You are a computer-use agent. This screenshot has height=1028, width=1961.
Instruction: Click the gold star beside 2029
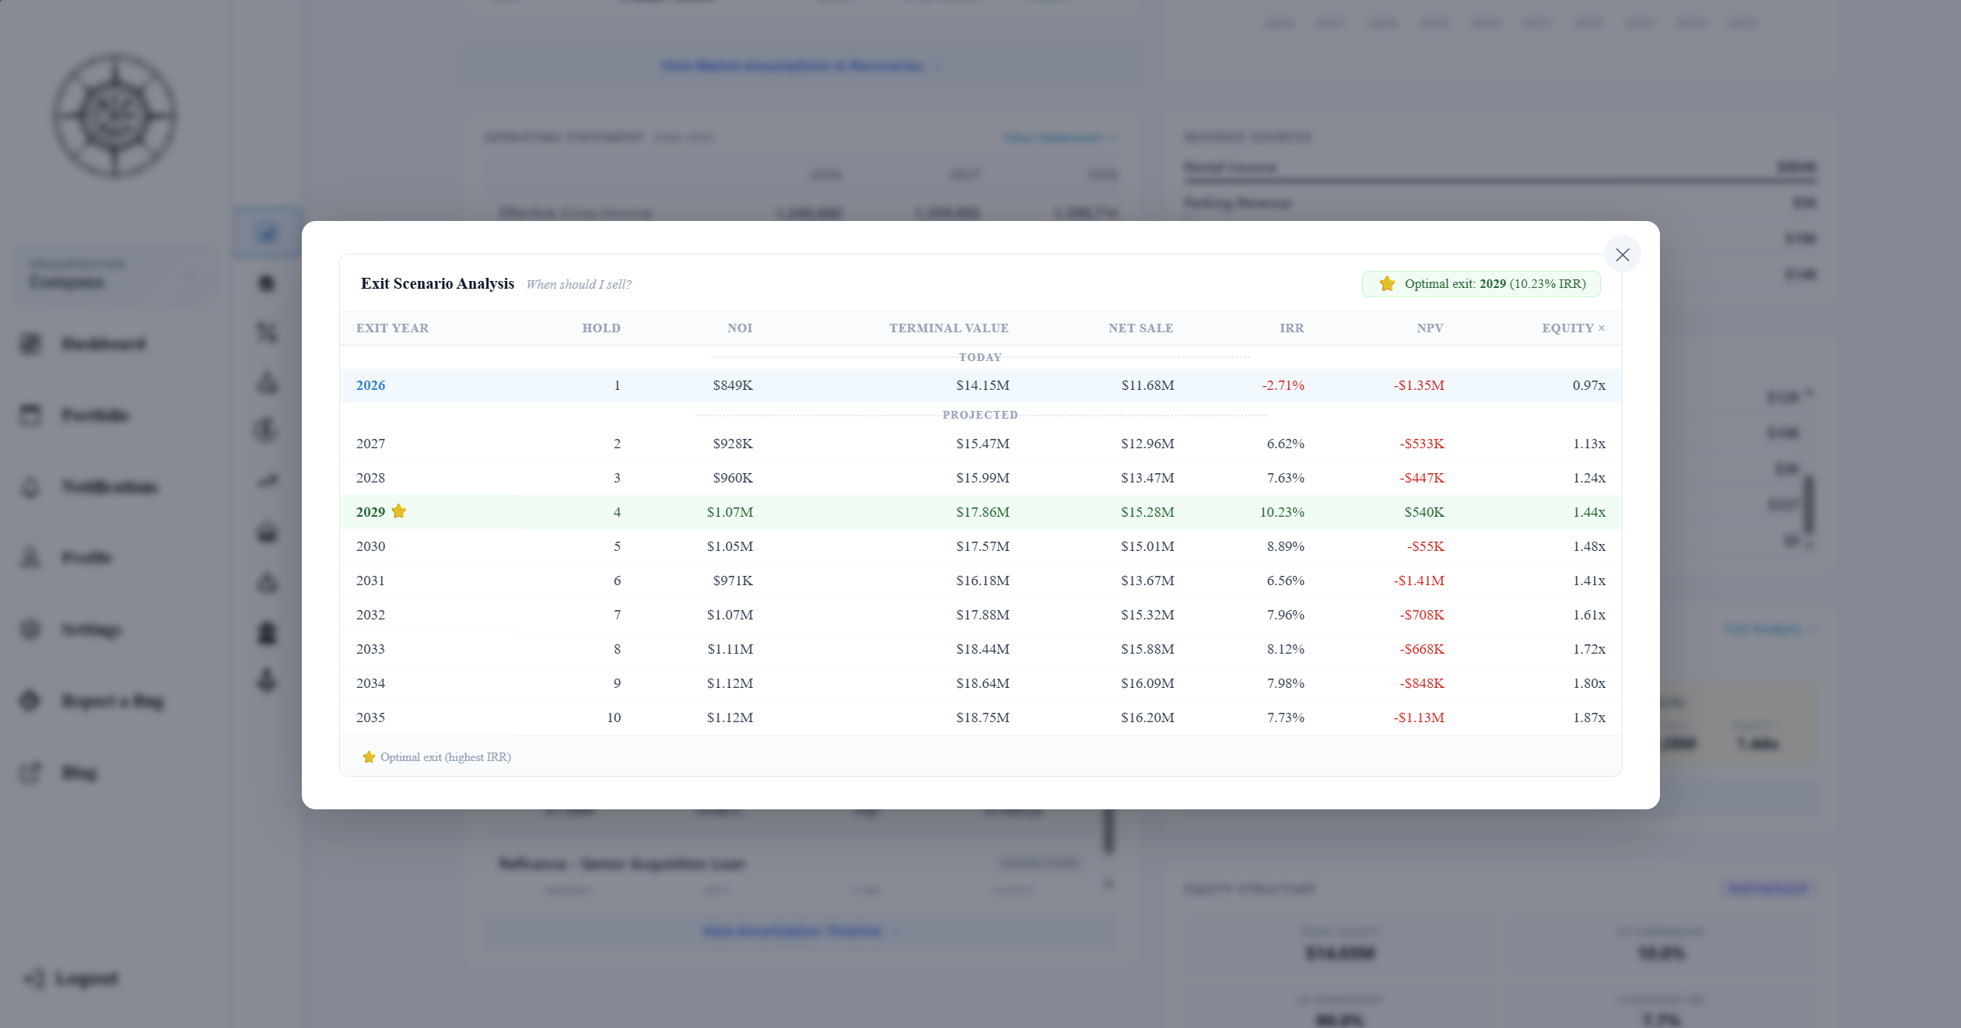click(399, 511)
